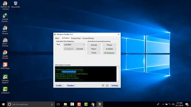Open the License Backup tab
This screenshot has height=107, width=191.
88,38
